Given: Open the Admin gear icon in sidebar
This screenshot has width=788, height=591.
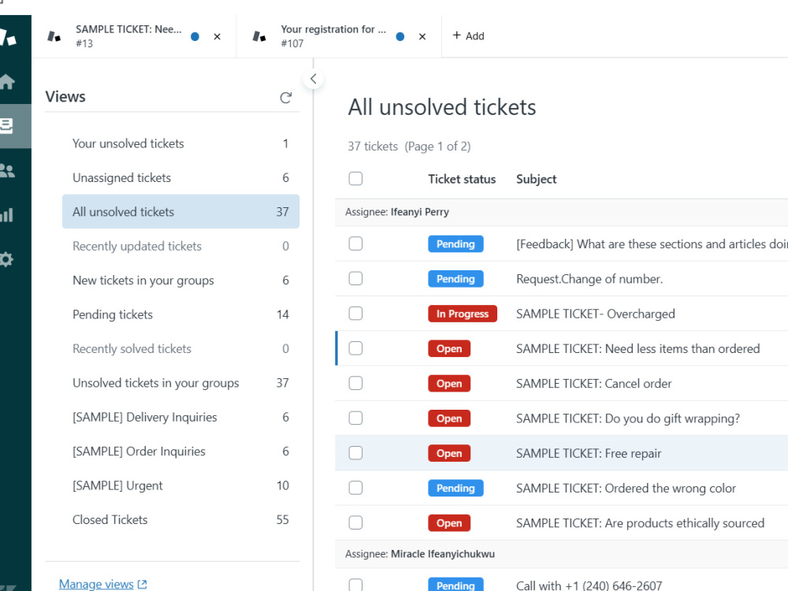Looking at the screenshot, I should [x=6, y=259].
